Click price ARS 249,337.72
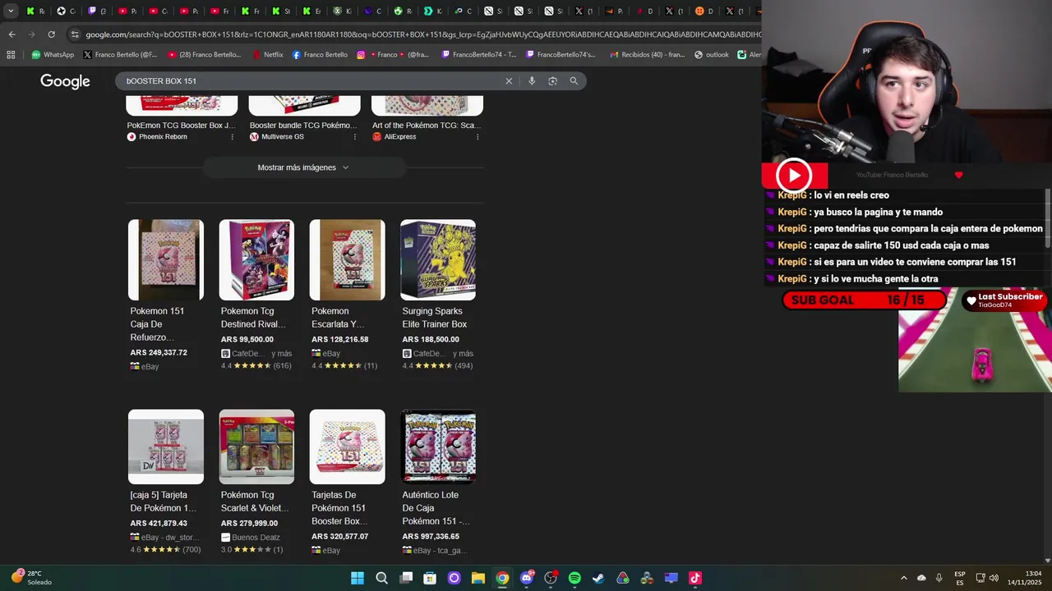1052x591 pixels. [159, 353]
